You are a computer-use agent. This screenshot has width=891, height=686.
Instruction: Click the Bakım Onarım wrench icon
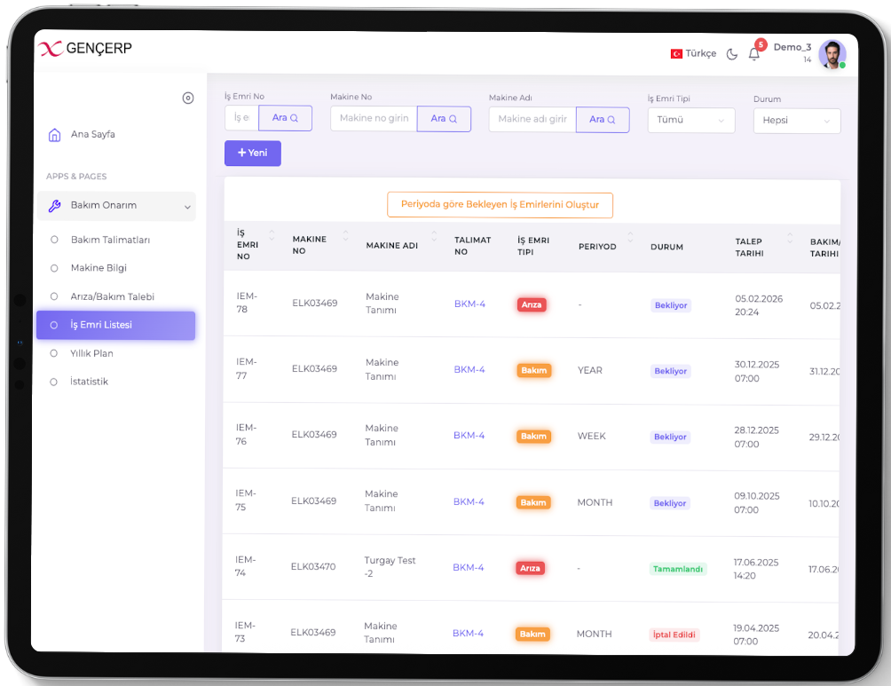(x=54, y=206)
